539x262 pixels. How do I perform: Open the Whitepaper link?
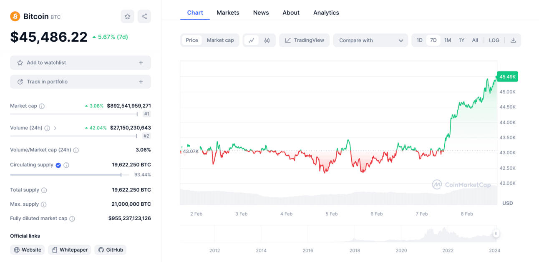pos(69,249)
